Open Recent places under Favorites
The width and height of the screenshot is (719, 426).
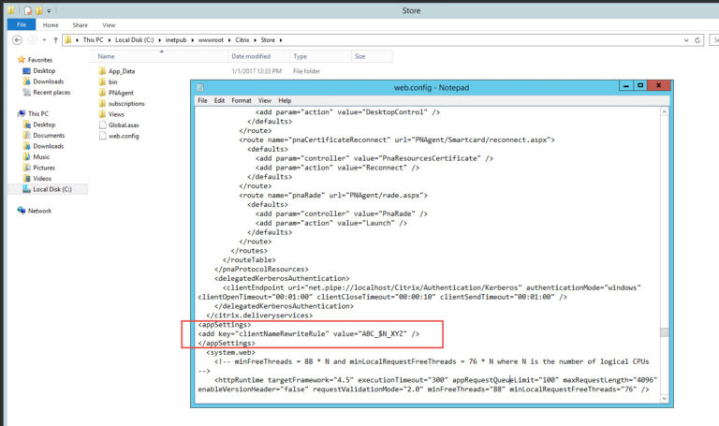click(x=51, y=93)
